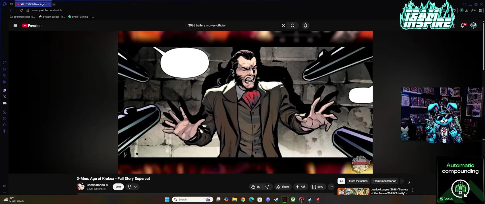Click the Windows taskbar Search box

[193, 199]
